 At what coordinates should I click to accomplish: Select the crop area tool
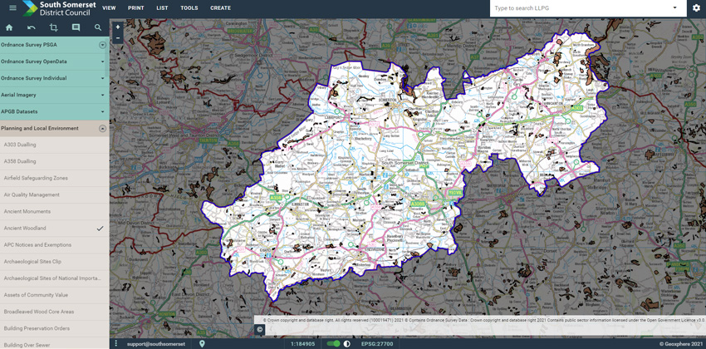[x=54, y=27]
